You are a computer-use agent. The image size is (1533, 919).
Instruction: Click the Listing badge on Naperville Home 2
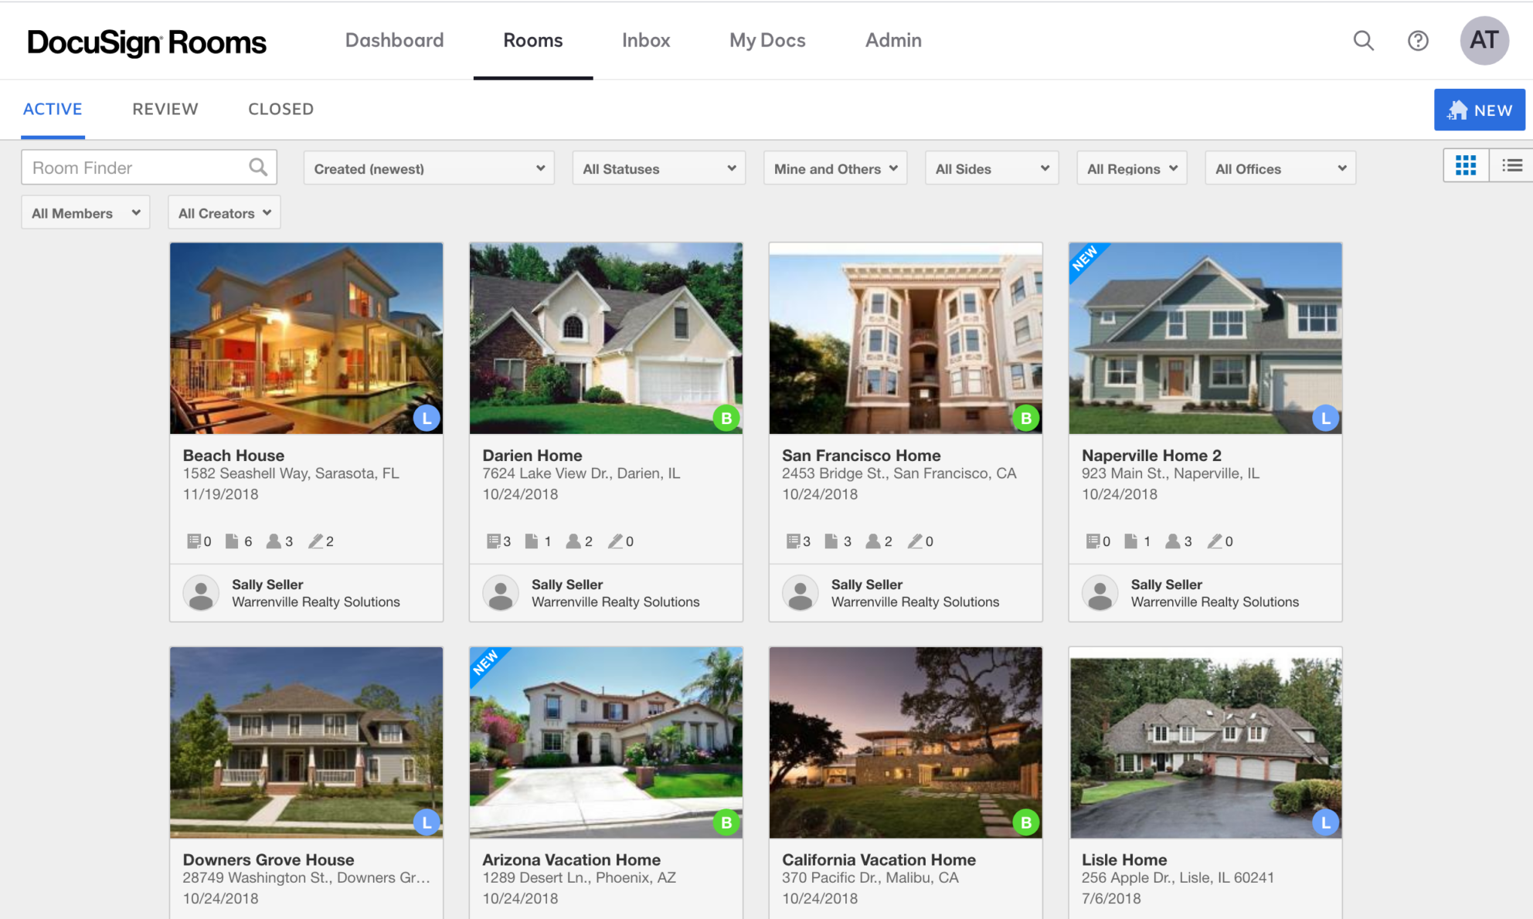point(1325,418)
